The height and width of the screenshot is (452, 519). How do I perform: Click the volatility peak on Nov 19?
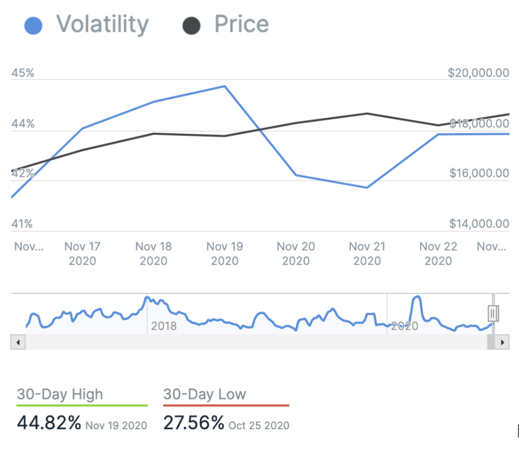click(225, 86)
